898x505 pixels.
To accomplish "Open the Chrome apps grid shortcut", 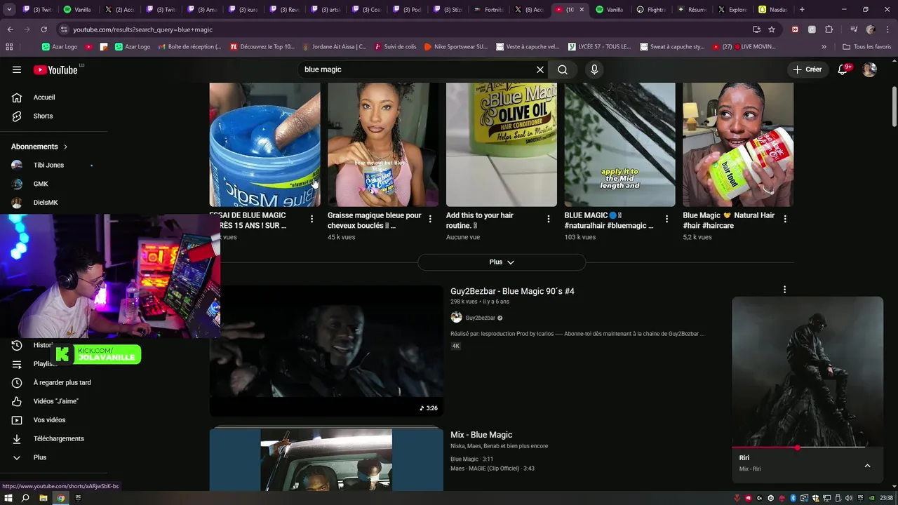I will tap(9, 47).
